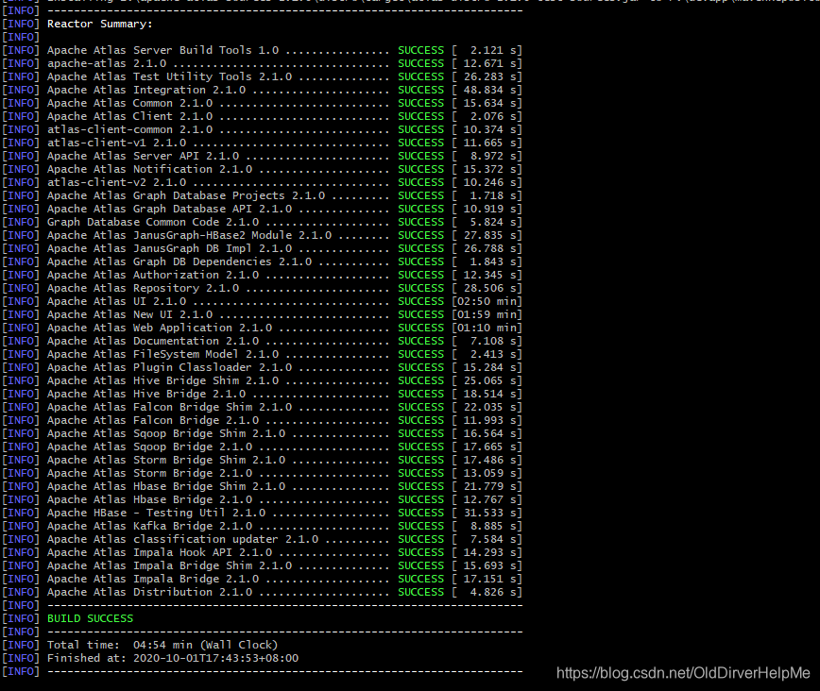
Task: Click 'Apache Atlas Graph DB Dependencies 2.1.0'
Action: [x=179, y=261]
